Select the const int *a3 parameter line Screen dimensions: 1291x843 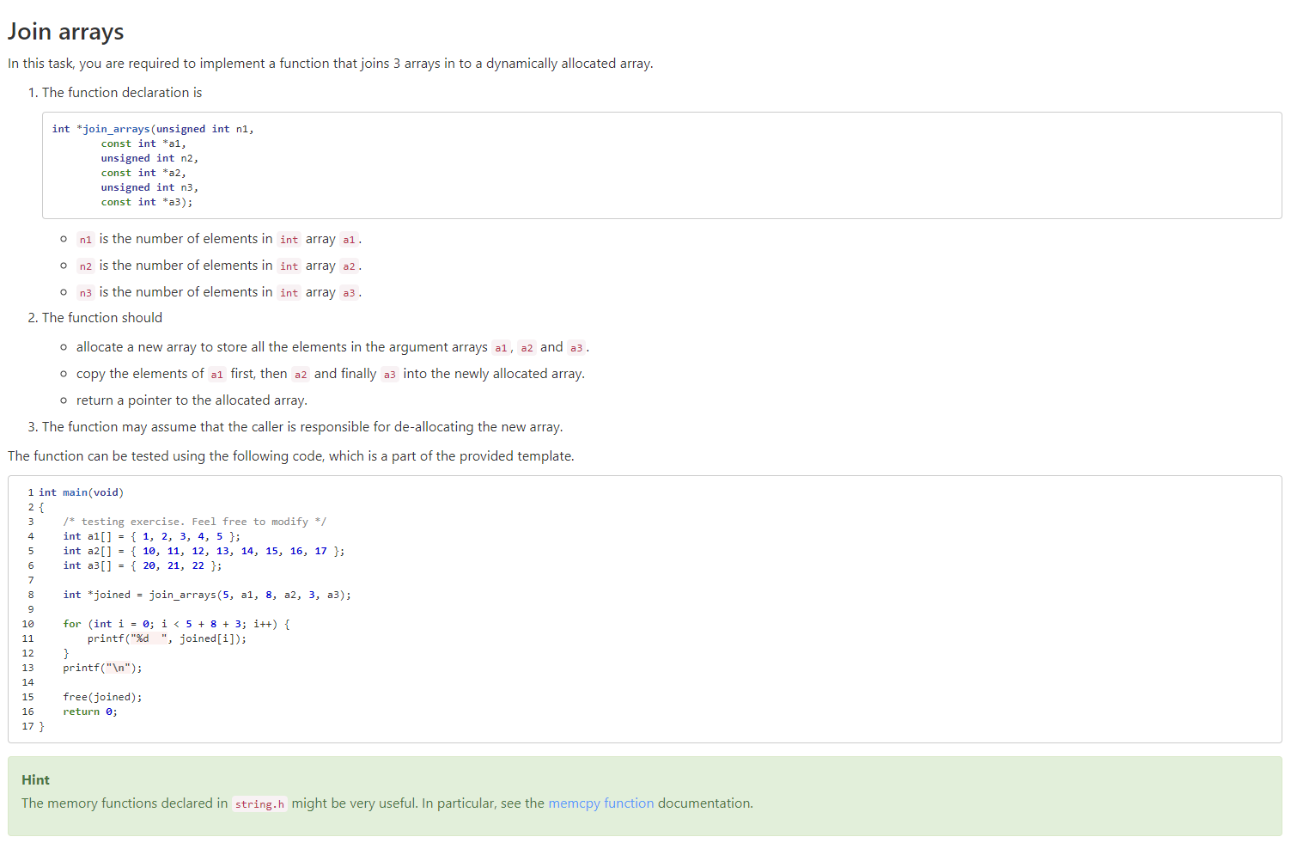(x=145, y=201)
